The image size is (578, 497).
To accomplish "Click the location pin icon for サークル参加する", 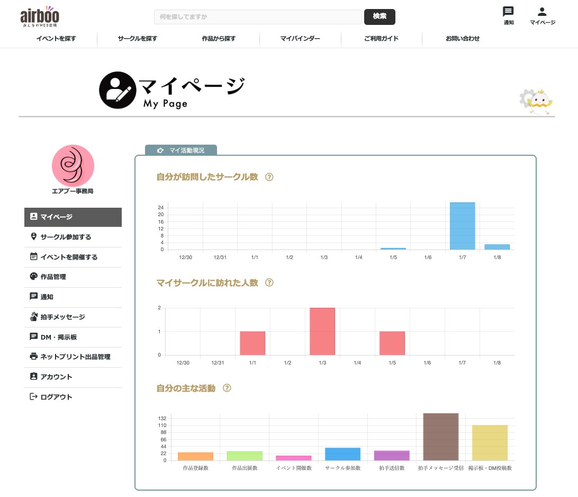I will click(33, 236).
